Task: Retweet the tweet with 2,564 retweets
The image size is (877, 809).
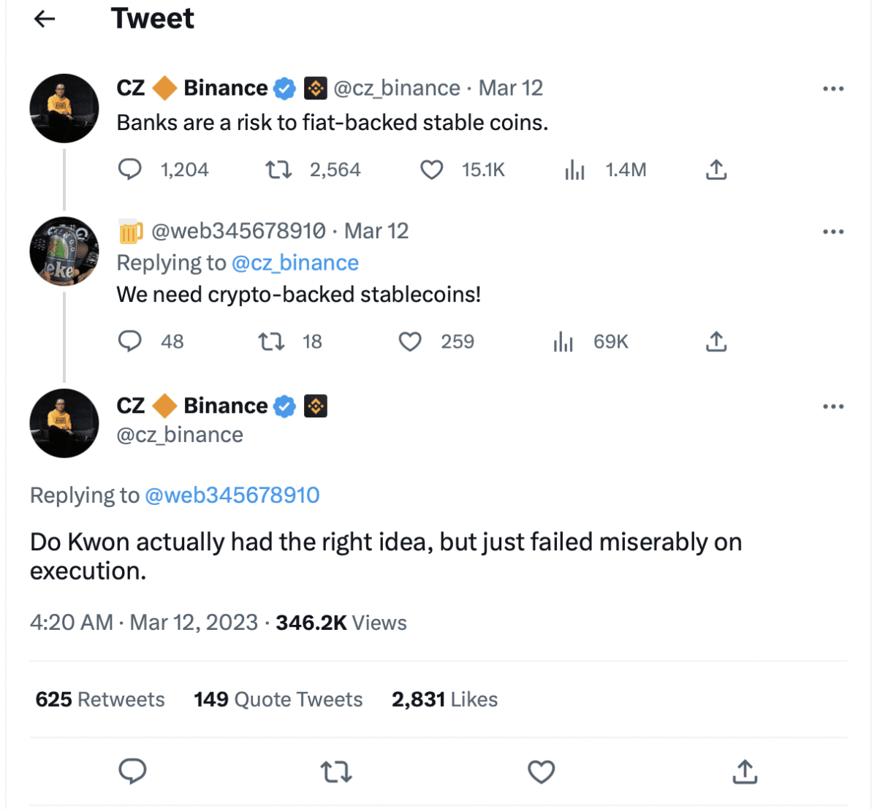Action: tap(278, 170)
